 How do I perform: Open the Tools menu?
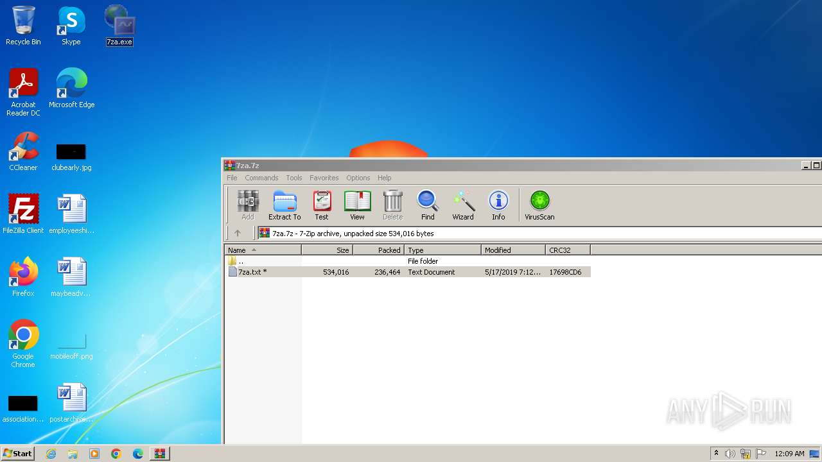click(x=294, y=178)
